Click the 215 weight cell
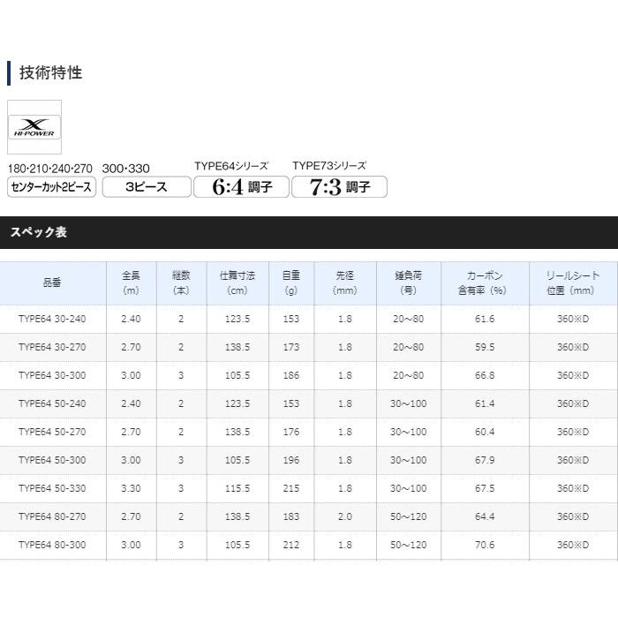This screenshot has width=618, height=618. pos(291,488)
